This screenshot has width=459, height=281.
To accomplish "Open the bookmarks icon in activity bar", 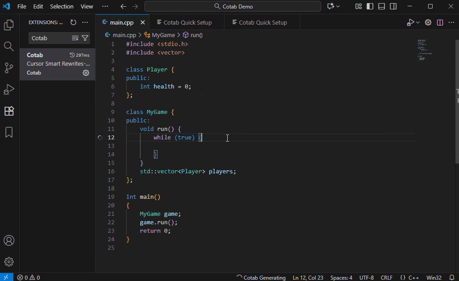I will [x=9, y=132].
